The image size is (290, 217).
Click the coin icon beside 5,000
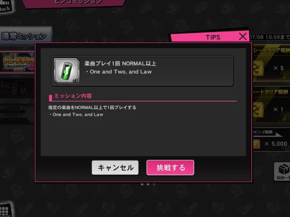click(x=256, y=144)
